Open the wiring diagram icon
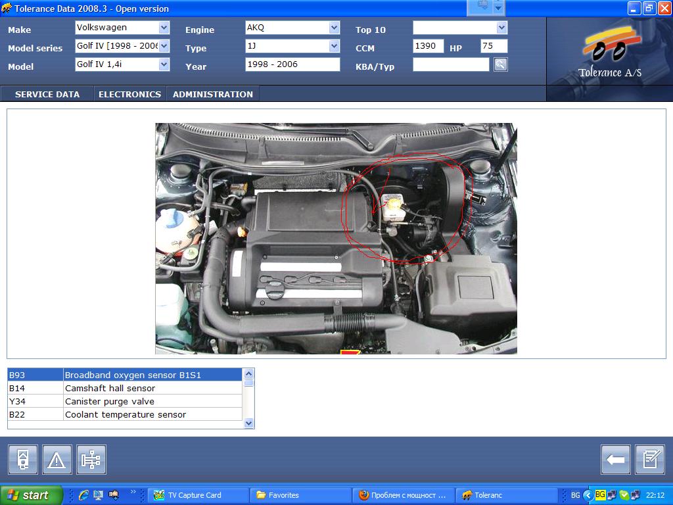 (x=91, y=460)
